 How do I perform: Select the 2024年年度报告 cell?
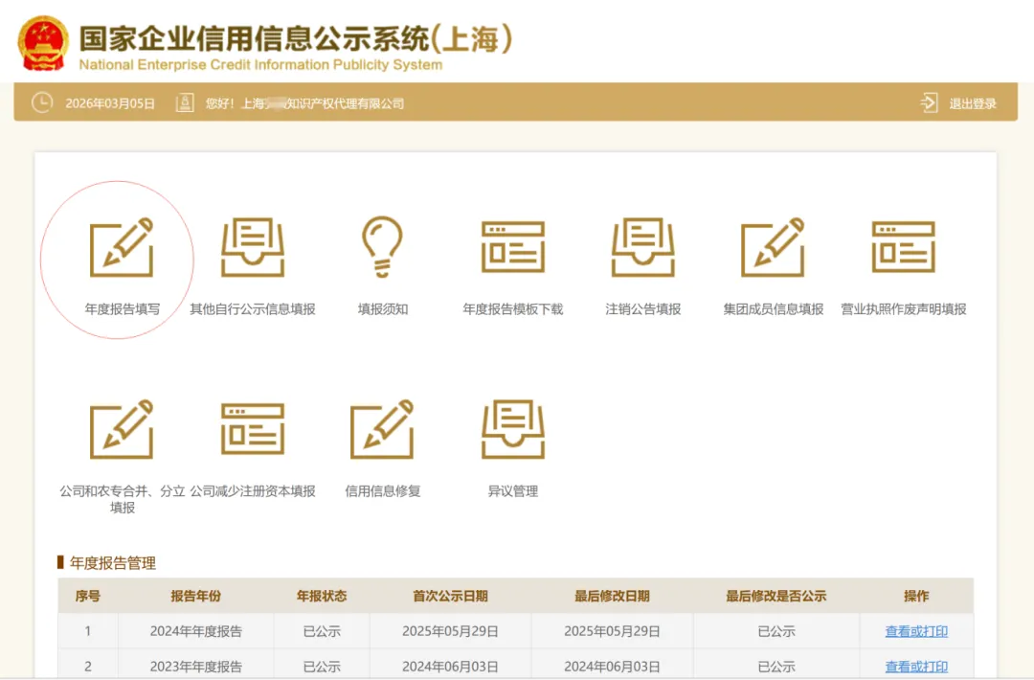click(x=196, y=631)
